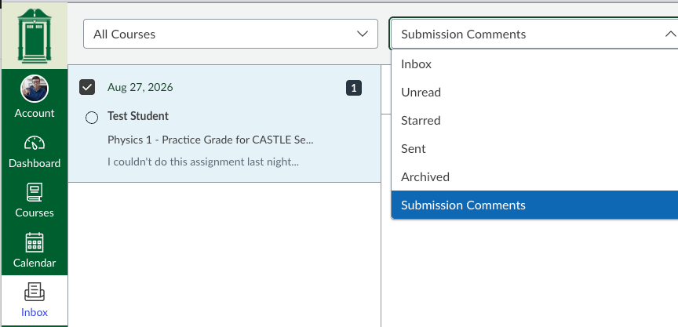Collapse the Submission Comments mailbox dropdown
Image resolution: width=678 pixels, height=327 pixels.
[x=534, y=34]
